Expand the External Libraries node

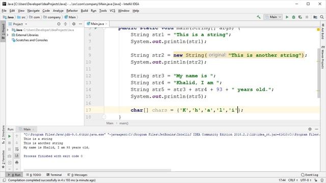click(8, 35)
